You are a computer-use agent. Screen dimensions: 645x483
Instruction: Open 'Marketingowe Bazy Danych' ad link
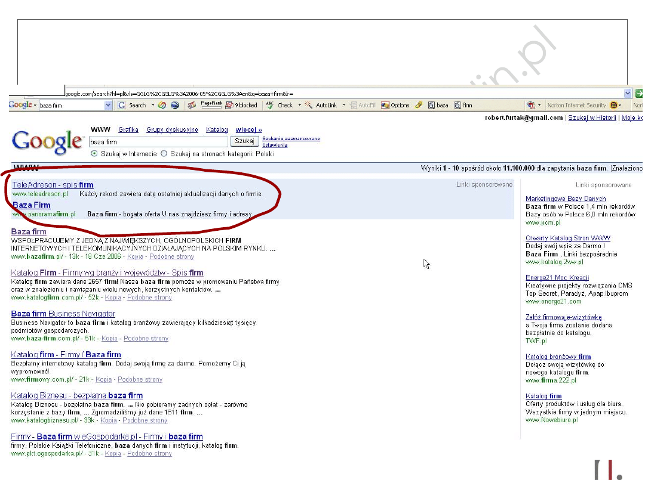pos(566,199)
